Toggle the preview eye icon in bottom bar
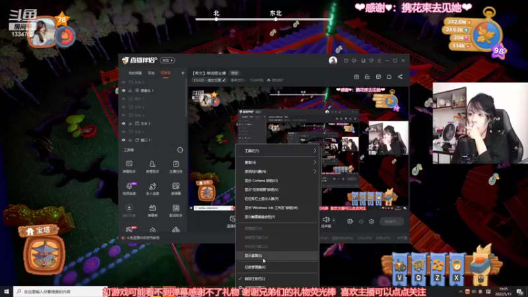The image size is (528, 297). (x=361, y=221)
